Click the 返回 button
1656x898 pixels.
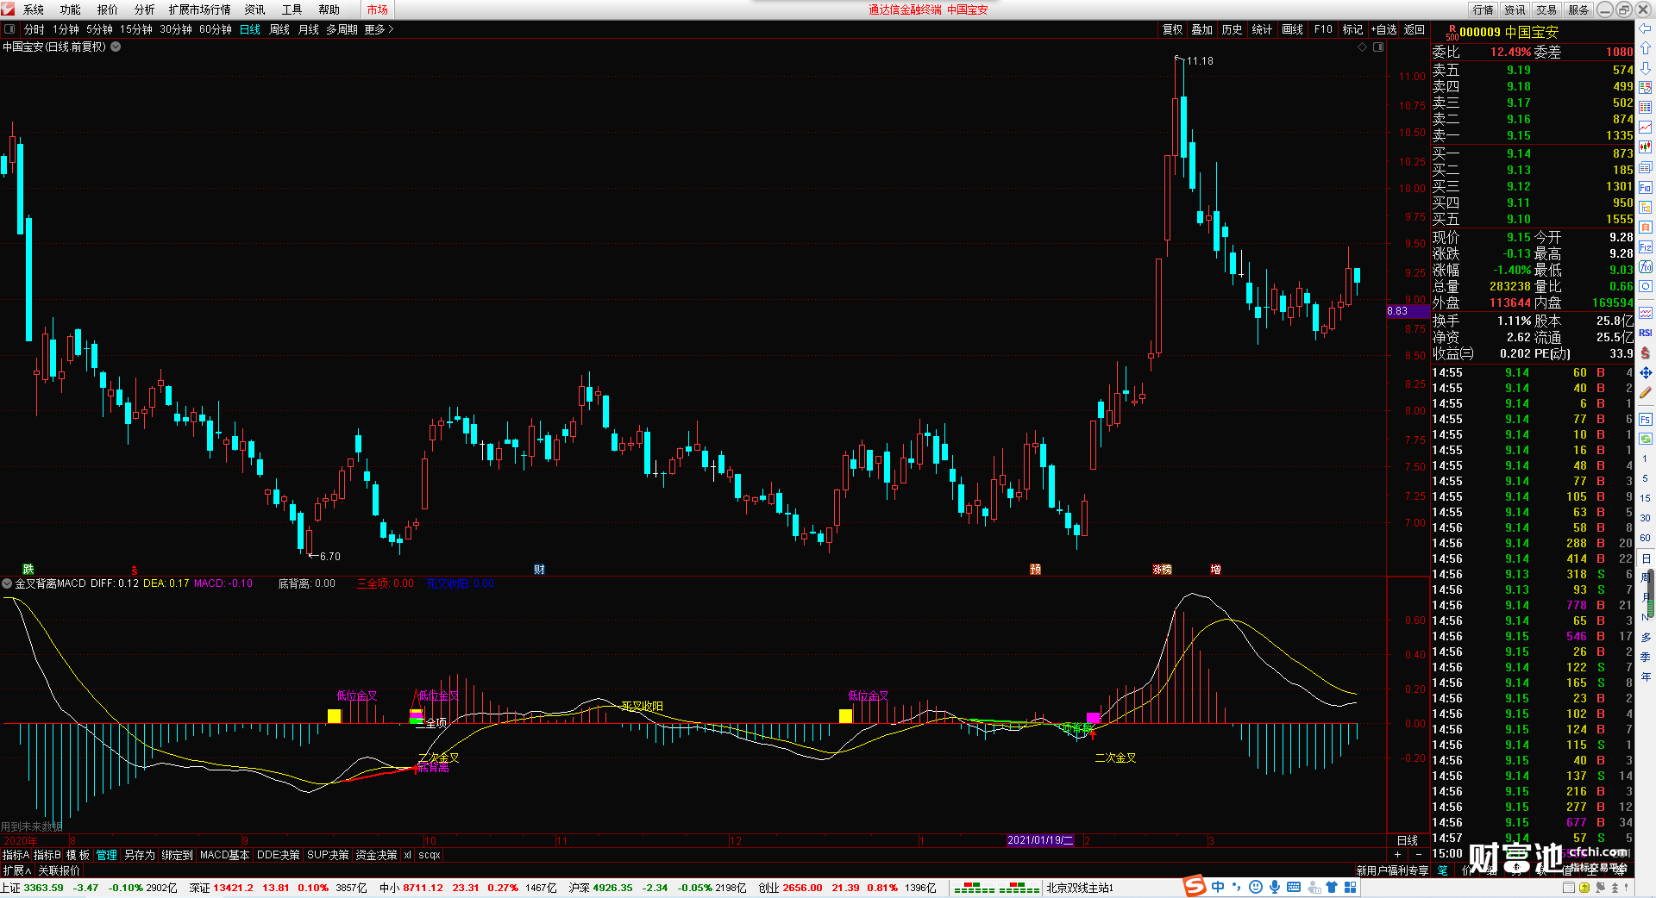point(1414,29)
